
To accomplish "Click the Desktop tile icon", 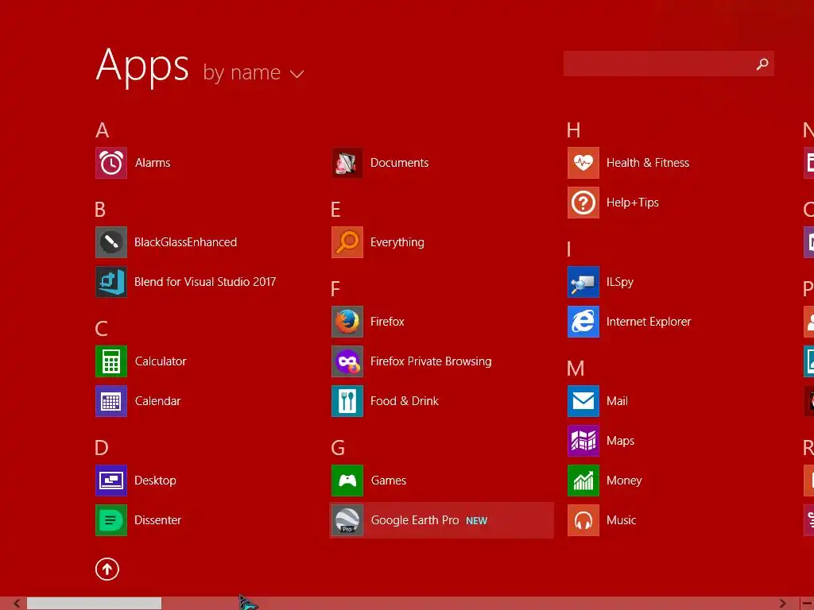I will (x=111, y=481).
